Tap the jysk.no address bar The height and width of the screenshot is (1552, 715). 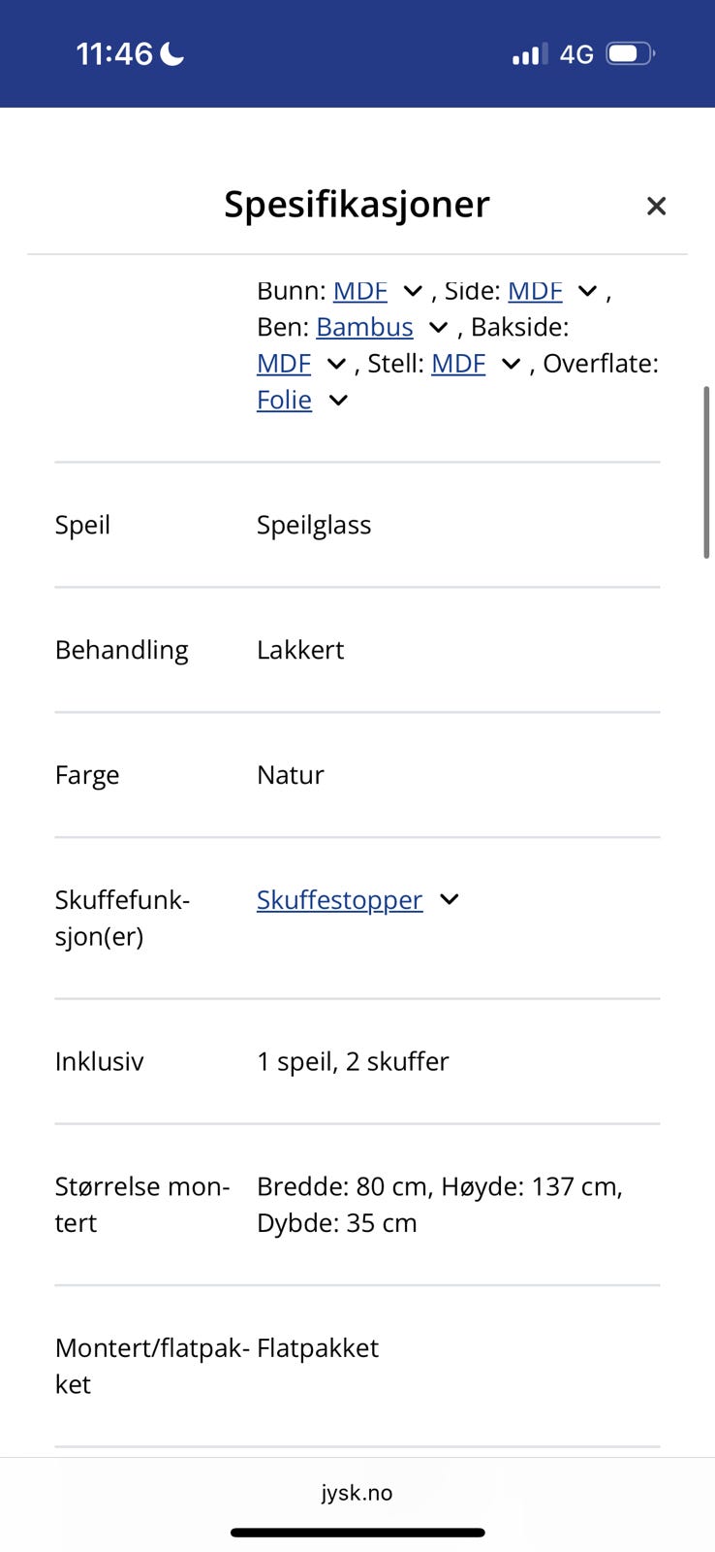click(x=357, y=1493)
